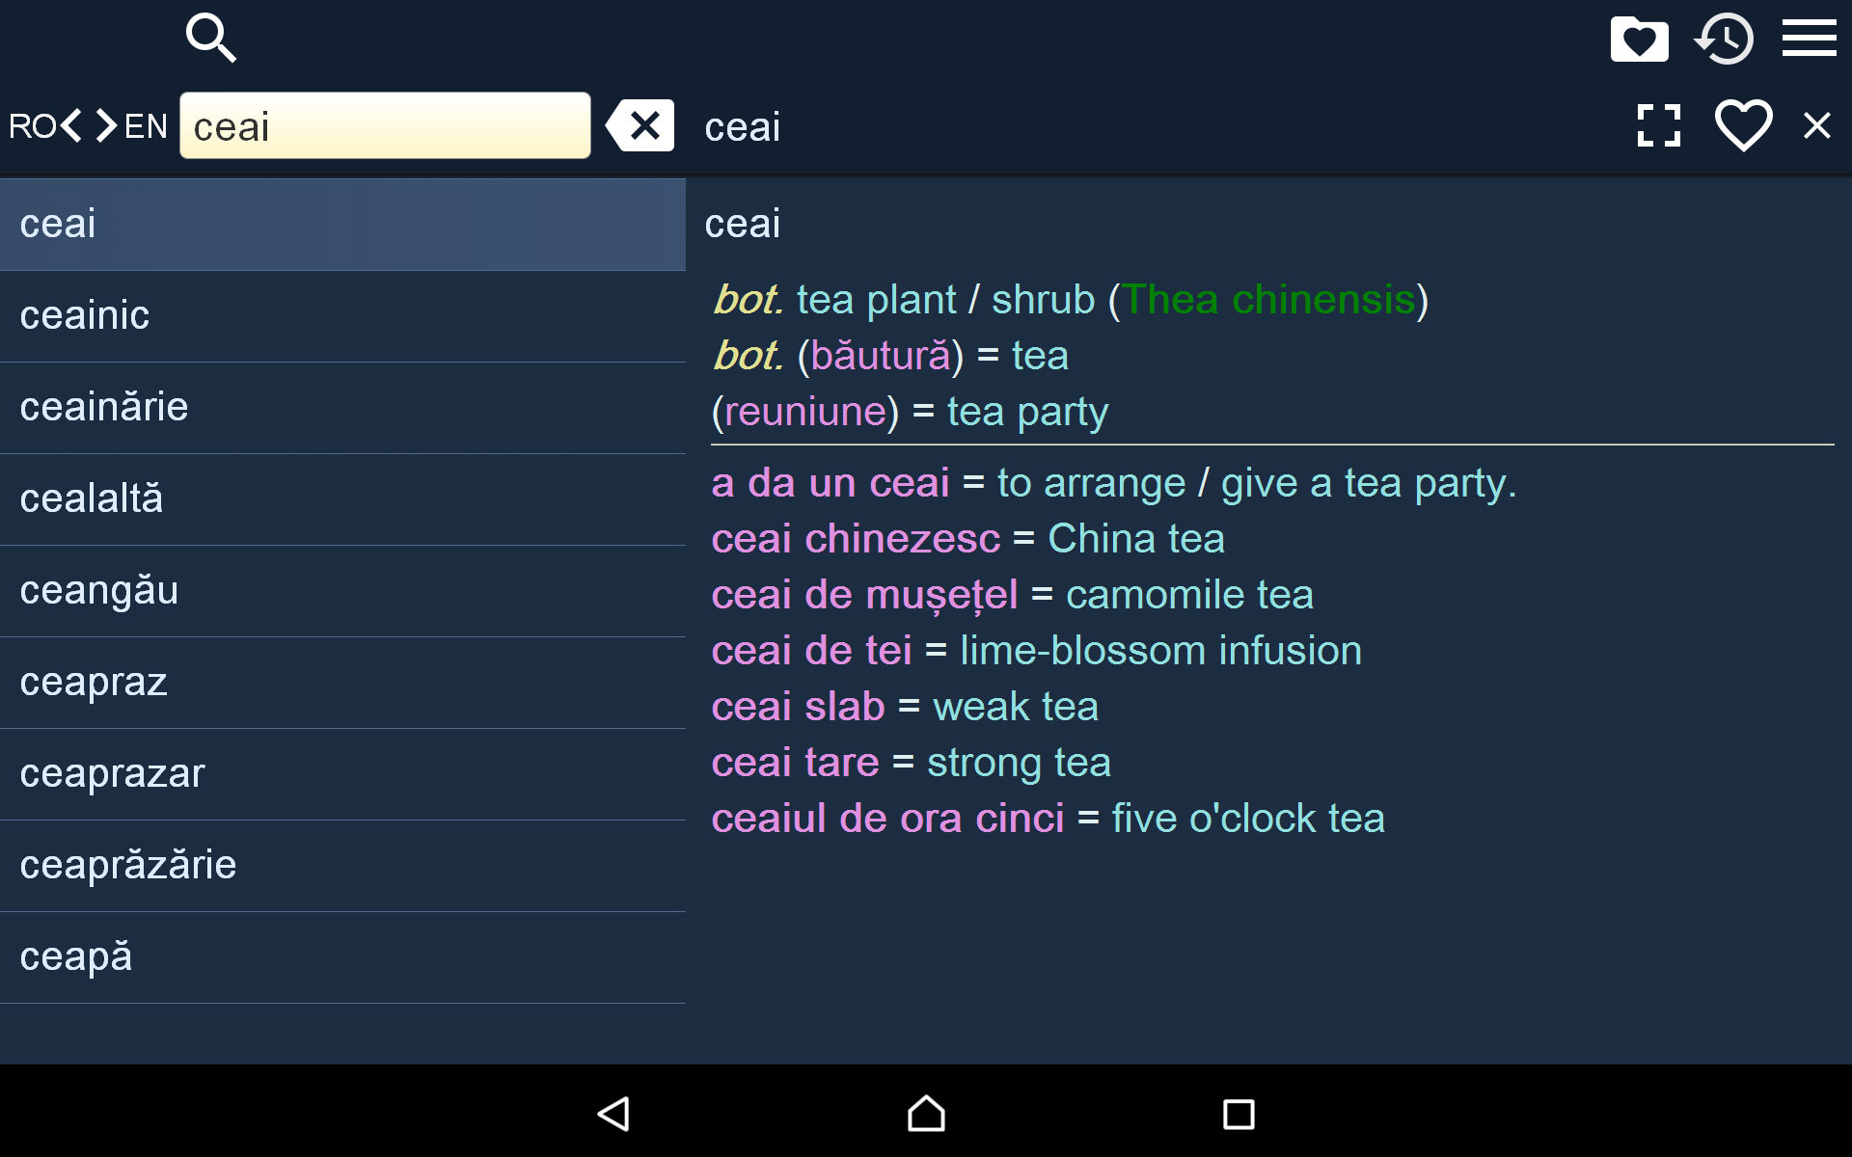Close the ceai entry panel

[1817, 125]
